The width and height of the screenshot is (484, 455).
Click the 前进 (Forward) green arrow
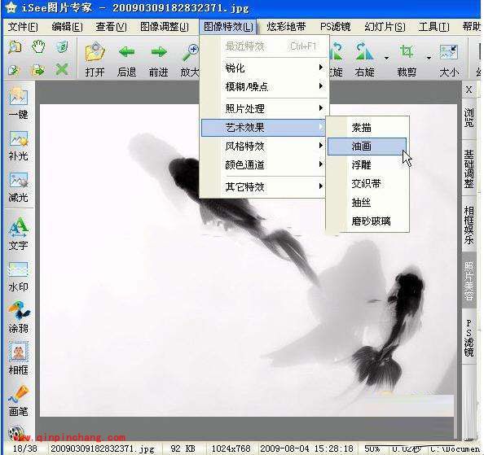point(159,52)
